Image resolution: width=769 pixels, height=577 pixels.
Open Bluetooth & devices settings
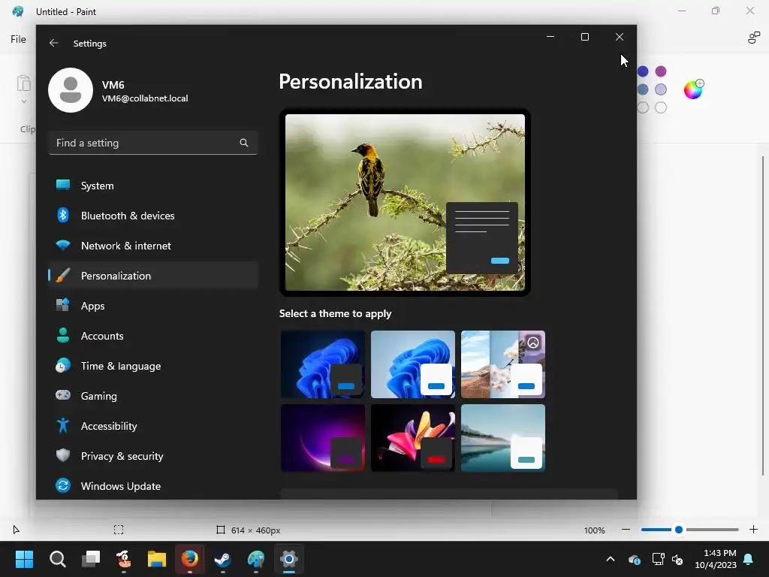coord(153,216)
